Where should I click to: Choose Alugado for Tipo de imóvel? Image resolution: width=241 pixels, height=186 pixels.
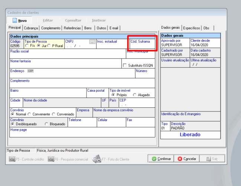(134, 95)
